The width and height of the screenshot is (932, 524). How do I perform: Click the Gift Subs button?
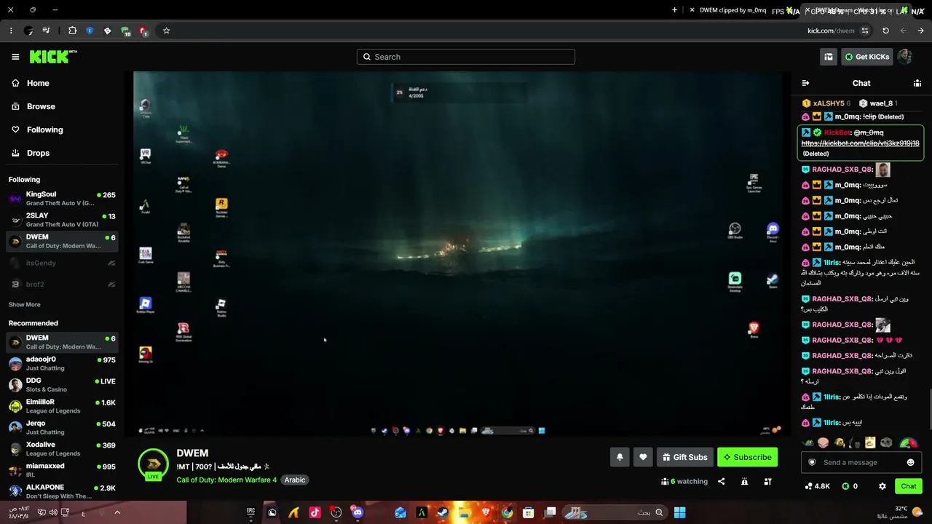coord(684,457)
